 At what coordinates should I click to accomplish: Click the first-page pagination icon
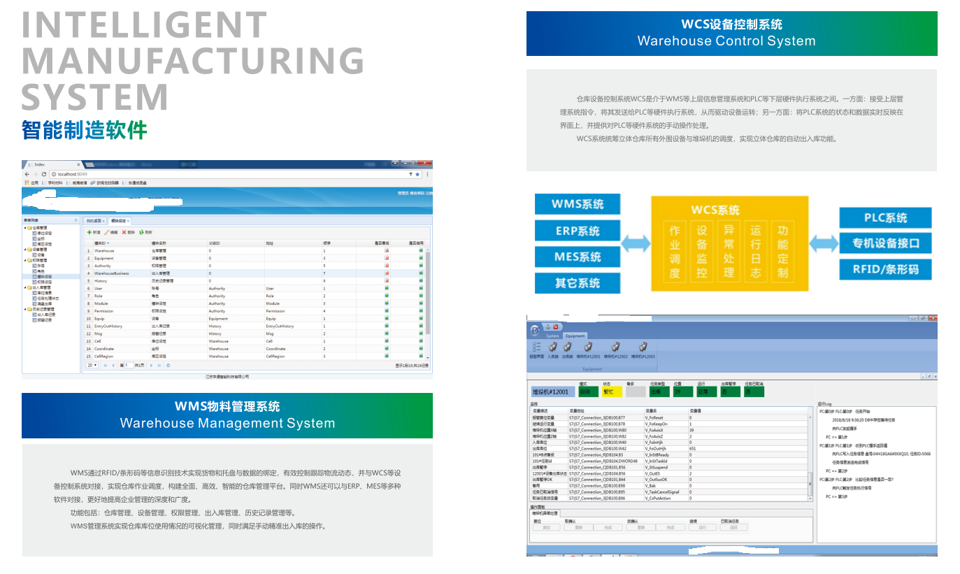[x=105, y=365]
